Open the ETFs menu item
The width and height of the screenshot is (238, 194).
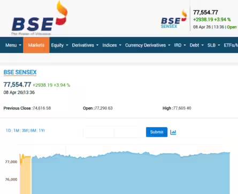[231, 45]
